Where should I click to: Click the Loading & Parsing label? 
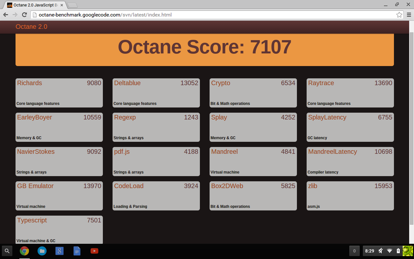click(x=130, y=207)
